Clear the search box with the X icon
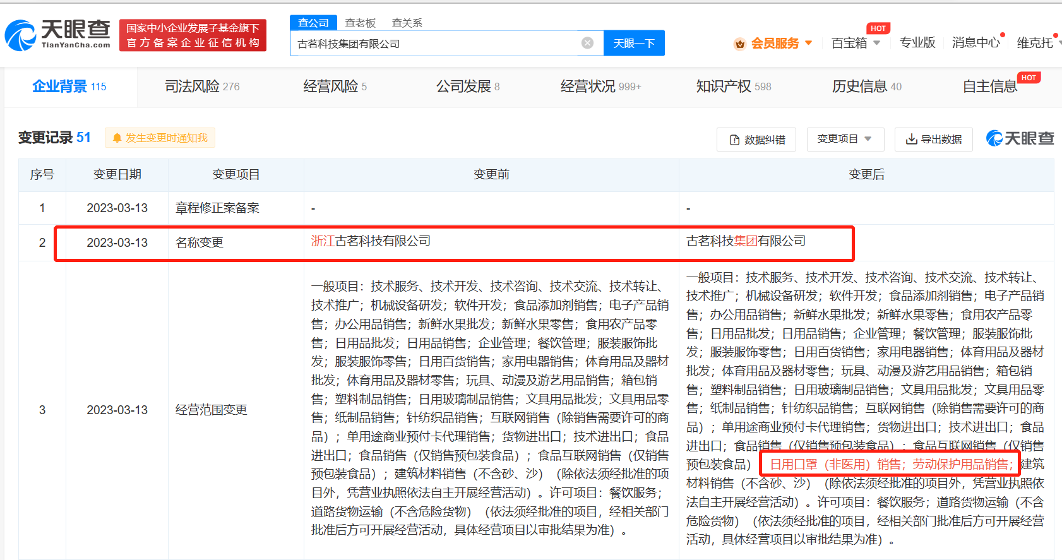Viewport: 1062px width, 560px height. pos(587,43)
